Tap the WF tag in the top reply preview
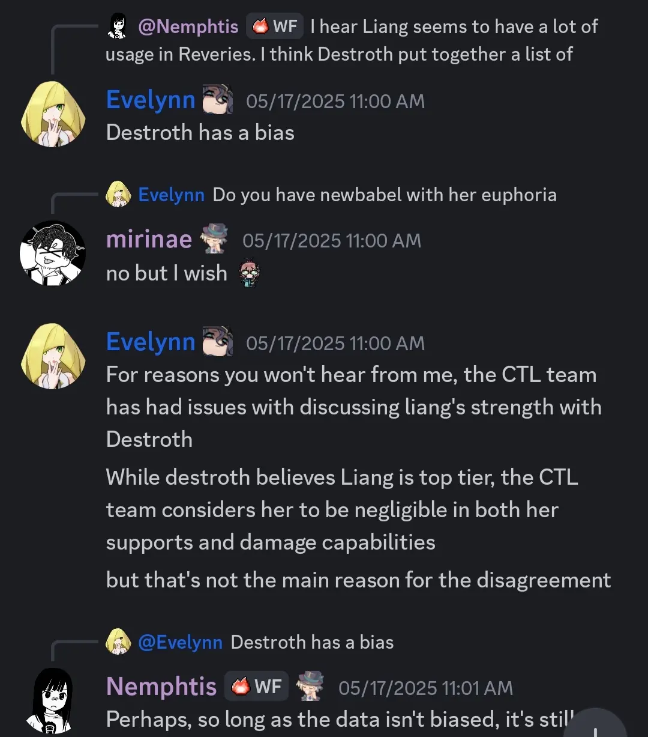 [277, 26]
